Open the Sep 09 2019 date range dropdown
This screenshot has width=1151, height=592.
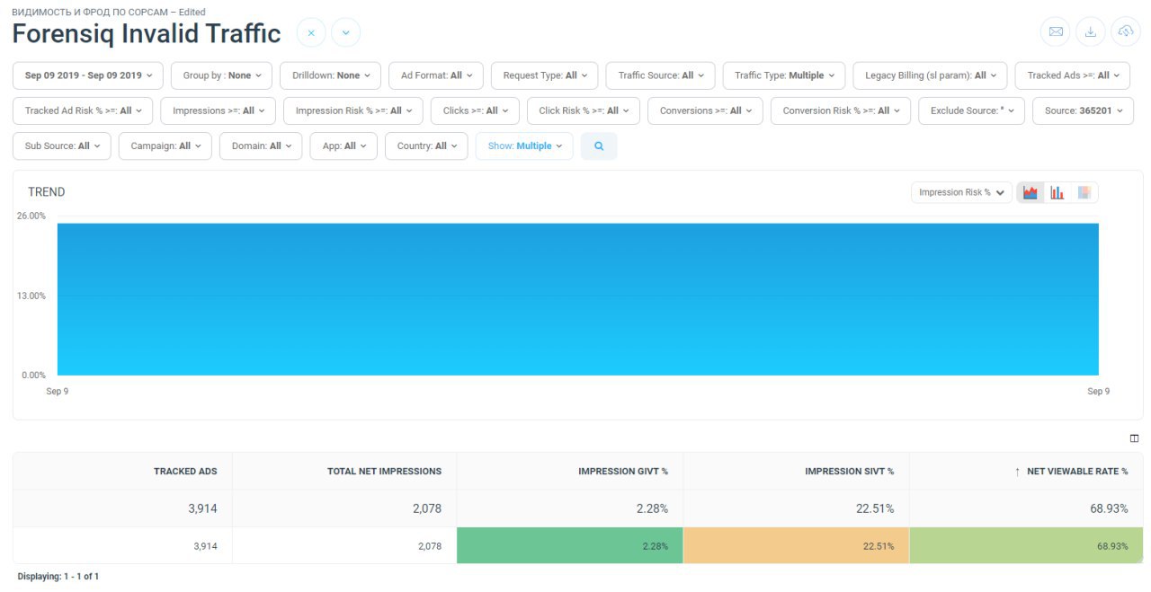click(88, 75)
